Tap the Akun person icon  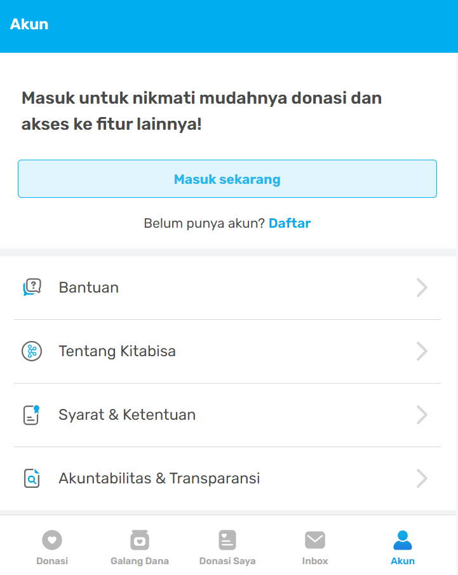click(403, 540)
